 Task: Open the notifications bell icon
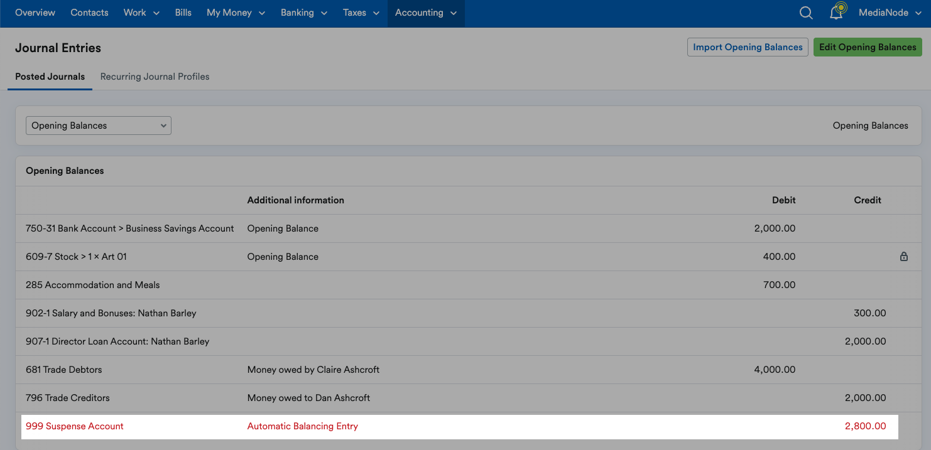(x=837, y=13)
